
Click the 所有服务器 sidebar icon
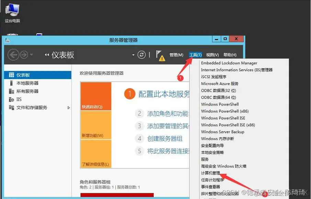point(12,91)
